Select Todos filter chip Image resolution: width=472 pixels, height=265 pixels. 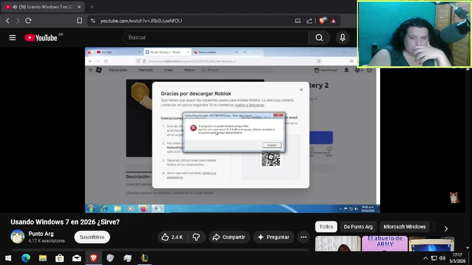[x=326, y=227]
